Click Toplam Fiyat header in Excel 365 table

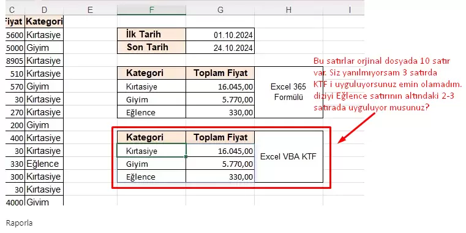[220, 73]
